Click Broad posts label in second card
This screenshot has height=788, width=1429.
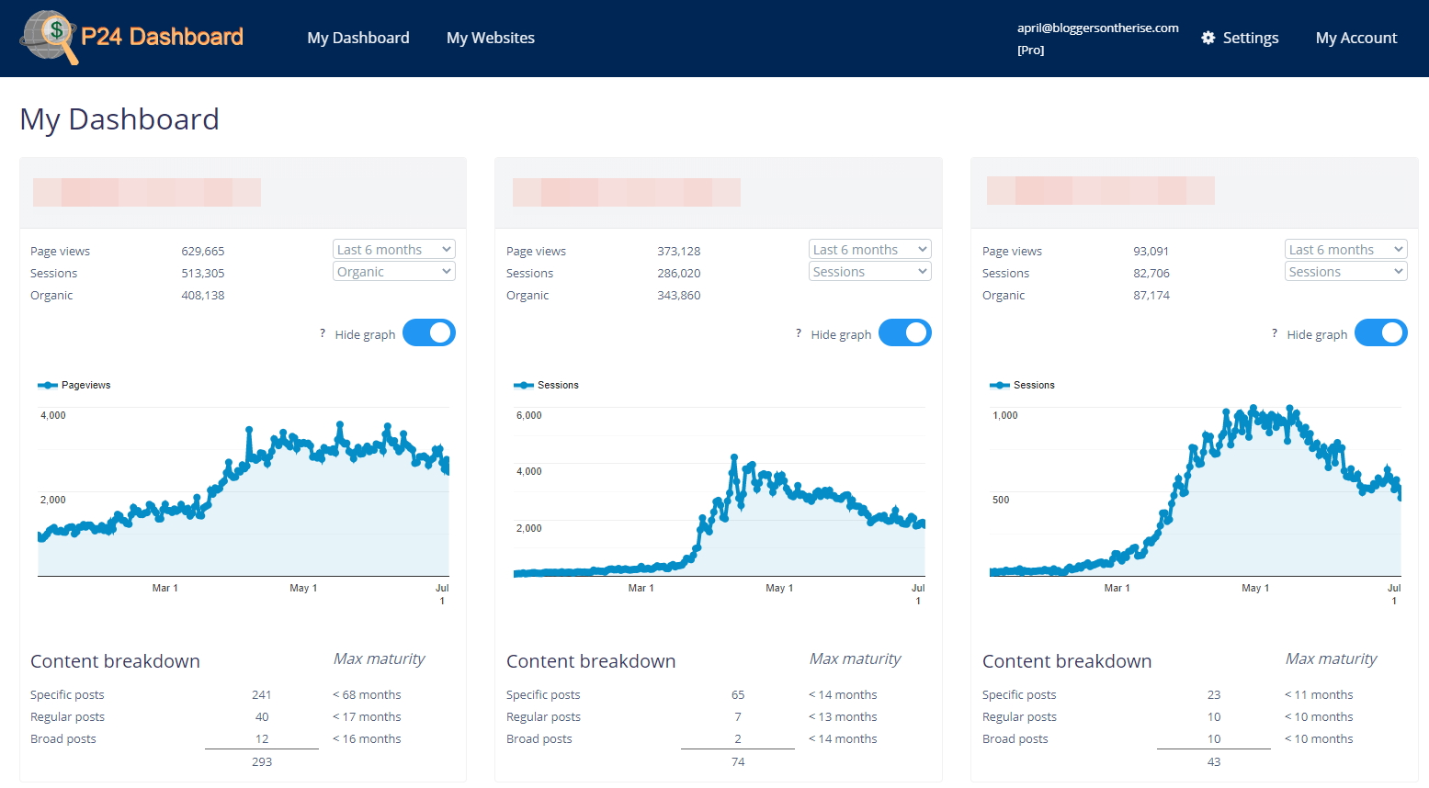539,738
